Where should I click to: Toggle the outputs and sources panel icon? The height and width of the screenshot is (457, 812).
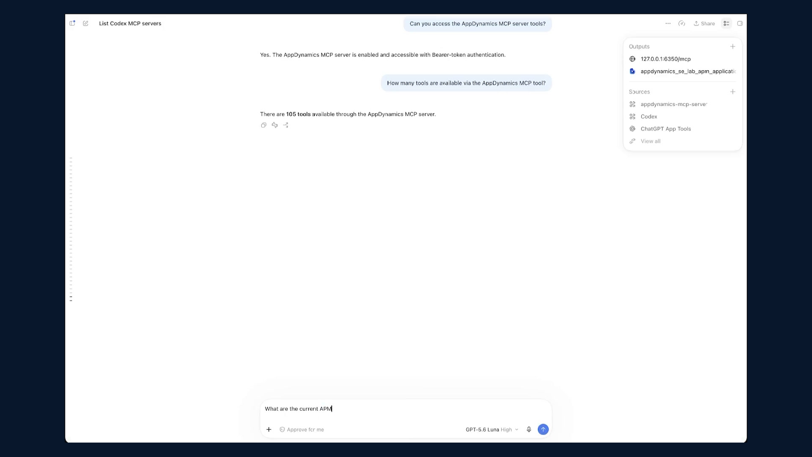726,23
